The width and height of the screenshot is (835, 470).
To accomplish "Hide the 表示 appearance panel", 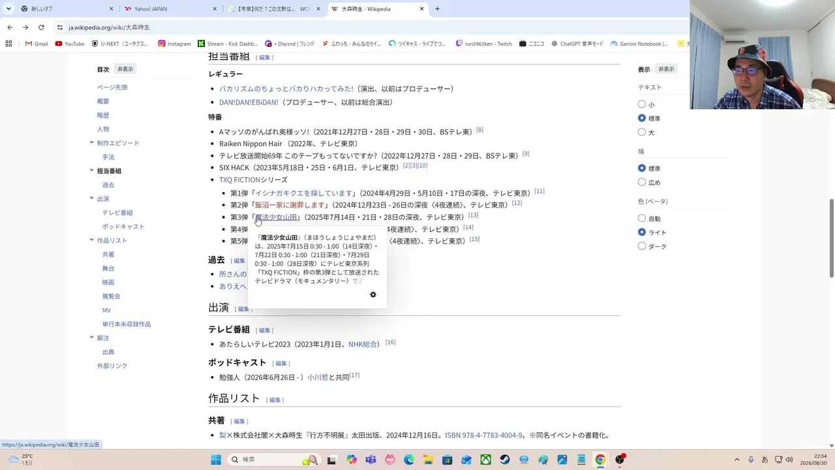I will coord(666,69).
